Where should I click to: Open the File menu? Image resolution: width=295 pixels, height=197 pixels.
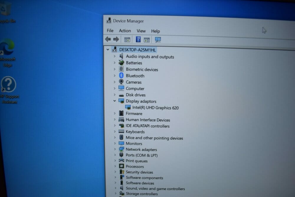tap(110, 30)
